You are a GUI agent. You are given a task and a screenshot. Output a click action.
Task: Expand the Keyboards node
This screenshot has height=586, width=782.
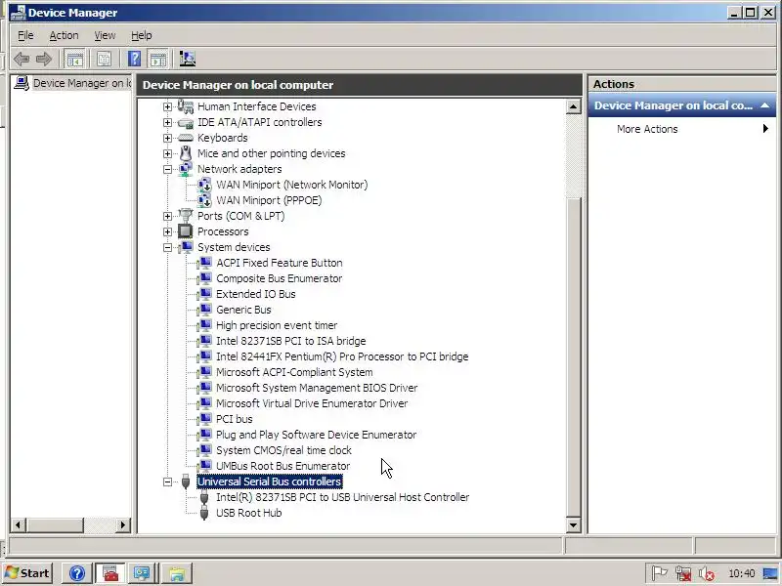(167, 138)
